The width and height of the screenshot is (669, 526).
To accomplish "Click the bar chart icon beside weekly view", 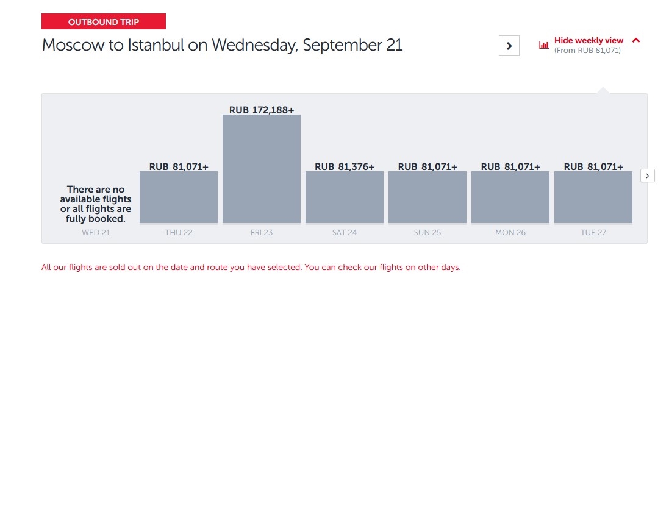I will click(544, 45).
